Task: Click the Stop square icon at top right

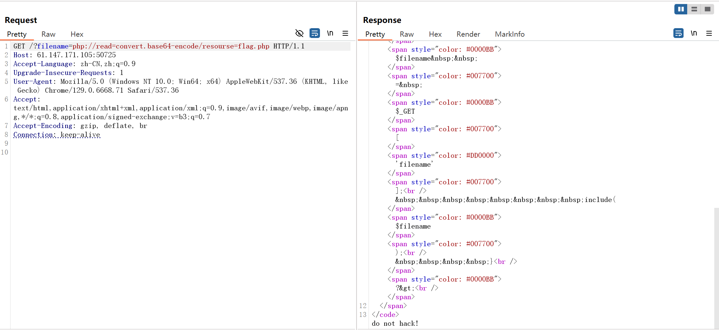Action: [x=708, y=9]
